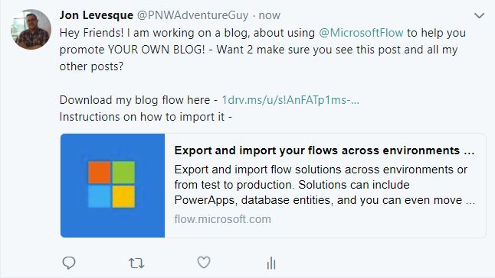The image size is (495, 278).
Task: Click the Microsoft logo card image
Action: pos(113,186)
